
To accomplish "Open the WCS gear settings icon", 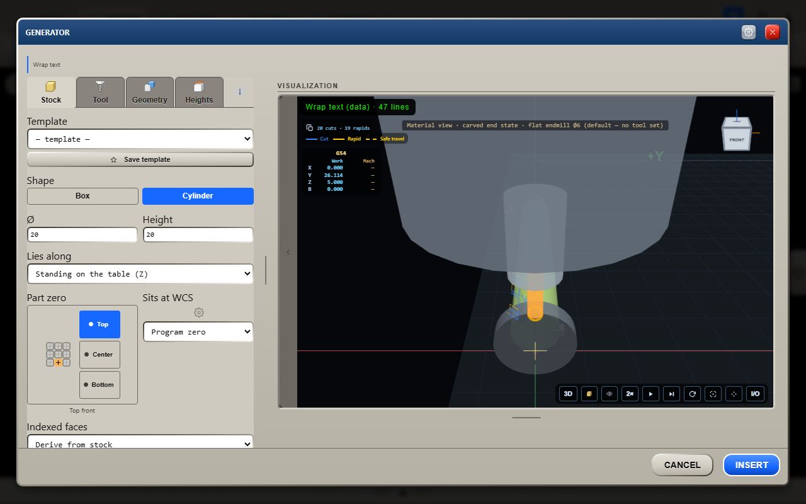I will pyautogui.click(x=199, y=312).
